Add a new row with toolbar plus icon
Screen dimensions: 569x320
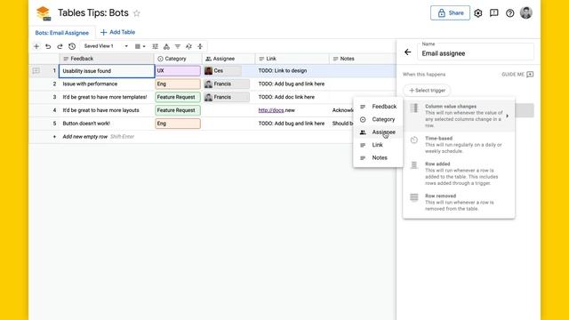click(x=36, y=46)
